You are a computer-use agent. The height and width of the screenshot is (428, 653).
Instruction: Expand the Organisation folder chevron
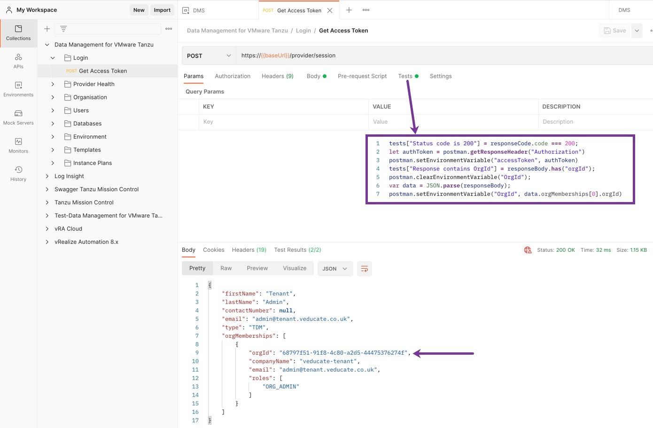[53, 97]
